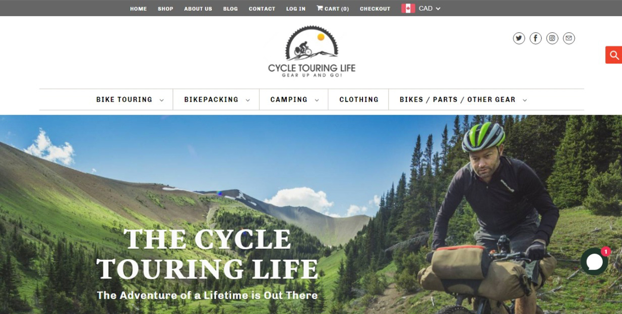Open the Blog link

(230, 9)
